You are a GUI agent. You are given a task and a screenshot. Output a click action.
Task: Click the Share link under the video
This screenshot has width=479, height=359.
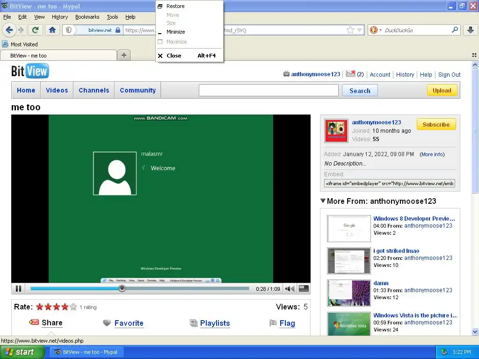52,323
